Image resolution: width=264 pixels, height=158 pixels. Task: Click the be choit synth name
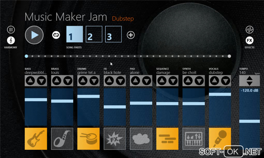pos(189,73)
